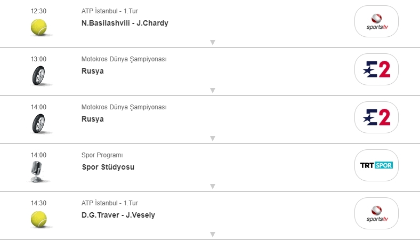Image resolution: width=420 pixels, height=240 pixels.
Task: Select the Rusya title in the 14:00 row
Action: click(x=92, y=119)
